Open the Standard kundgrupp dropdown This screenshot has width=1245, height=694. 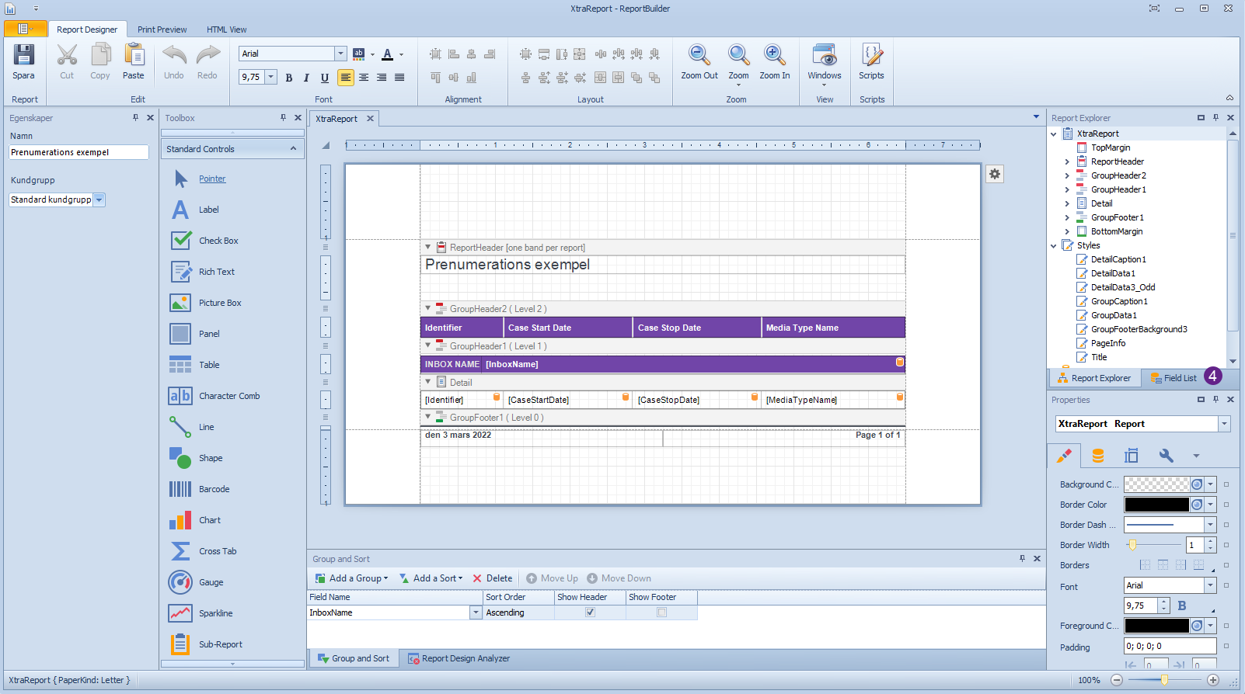[x=99, y=200]
